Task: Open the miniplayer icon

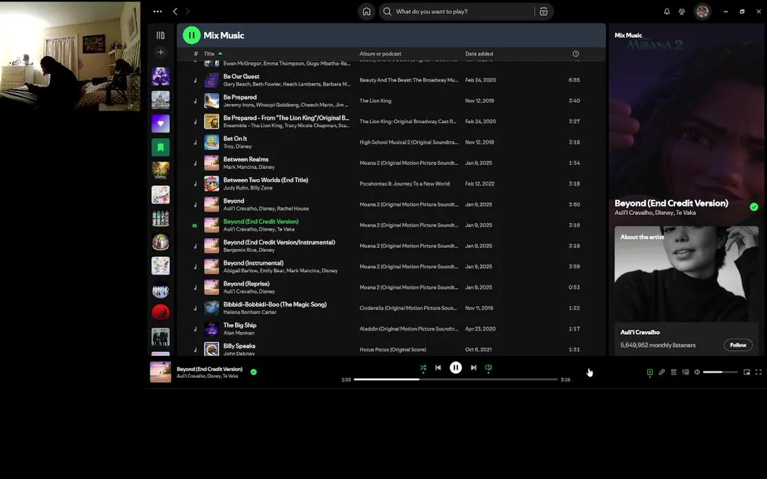Action: (746, 372)
